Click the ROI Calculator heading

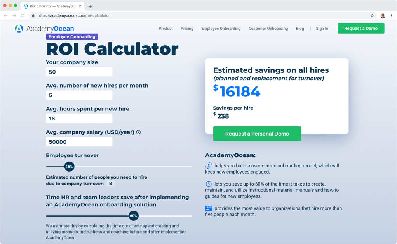tap(112, 49)
